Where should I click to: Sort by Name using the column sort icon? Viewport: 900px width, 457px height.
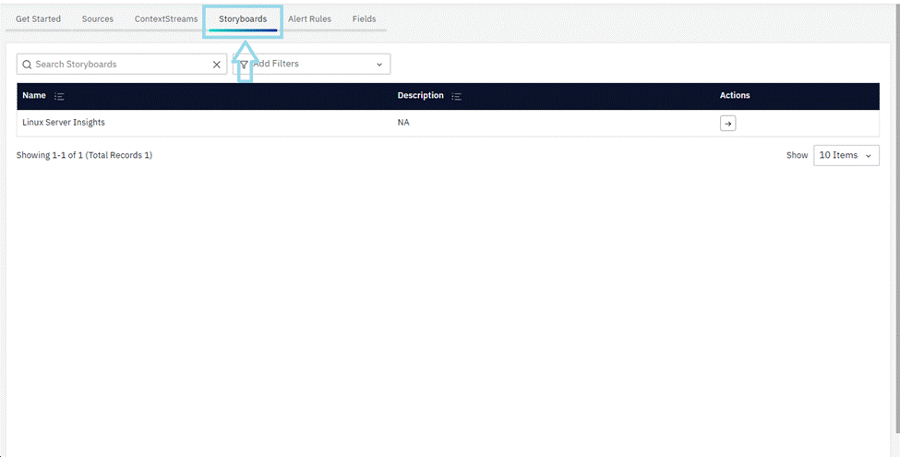coord(59,96)
